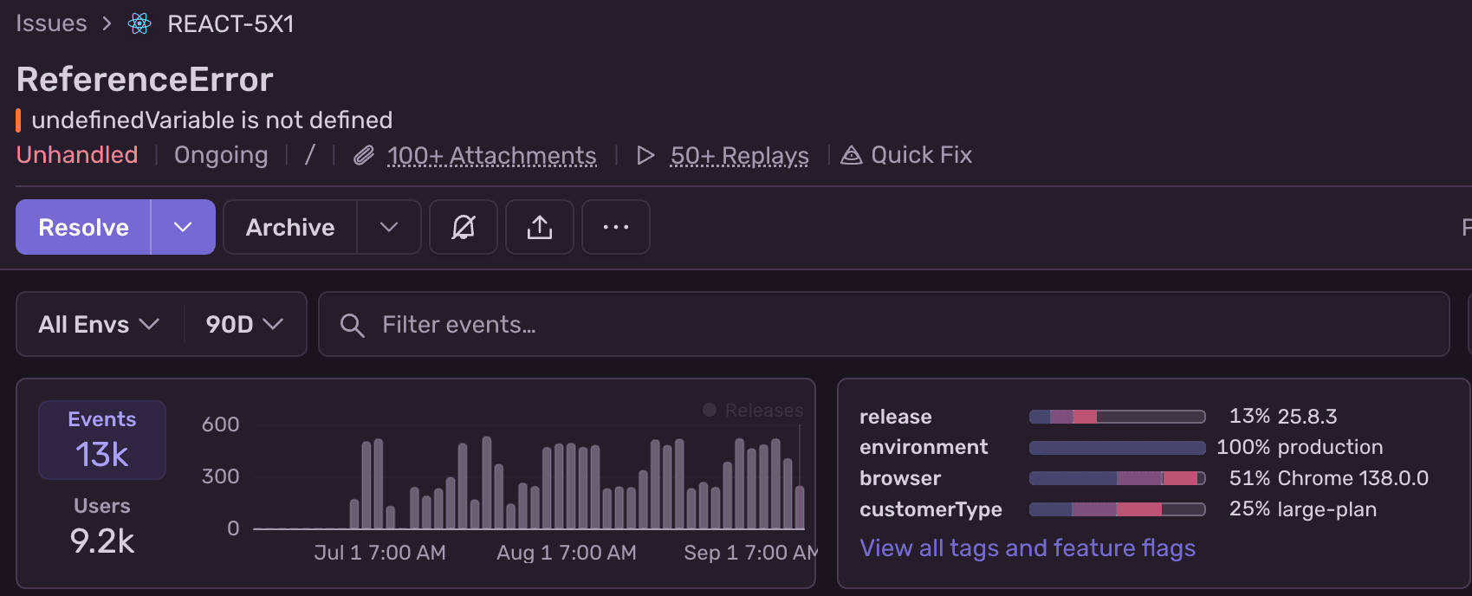Expand the Archive dropdown arrow

pyautogui.click(x=389, y=227)
